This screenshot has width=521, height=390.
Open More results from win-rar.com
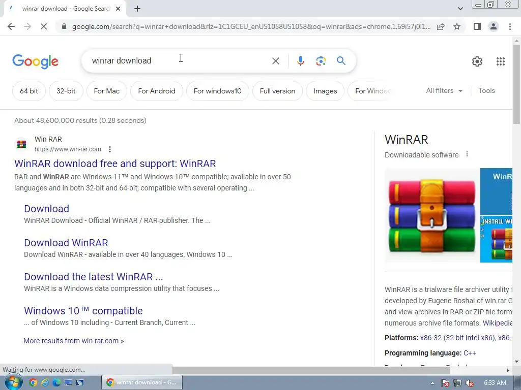(x=73, y=341)
